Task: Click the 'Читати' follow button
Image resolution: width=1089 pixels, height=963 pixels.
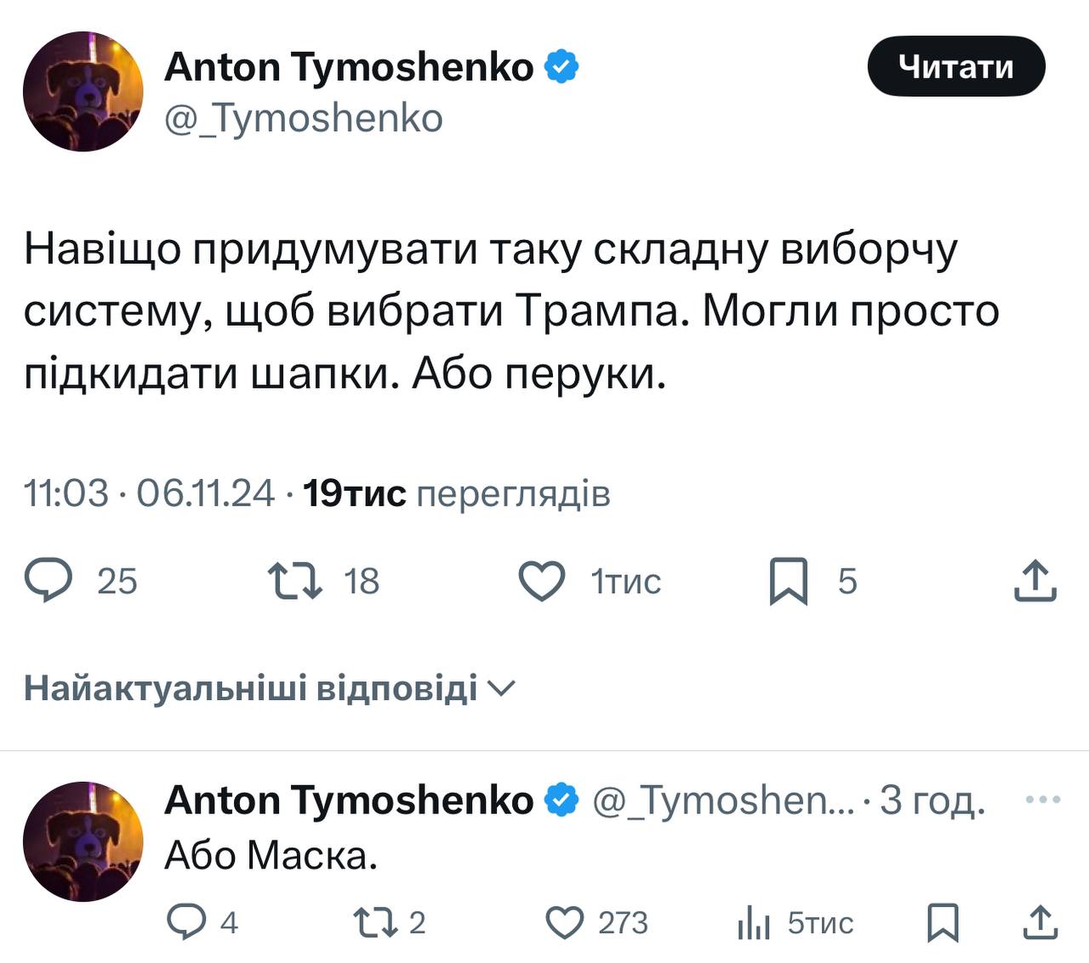Action: point(956,66)
